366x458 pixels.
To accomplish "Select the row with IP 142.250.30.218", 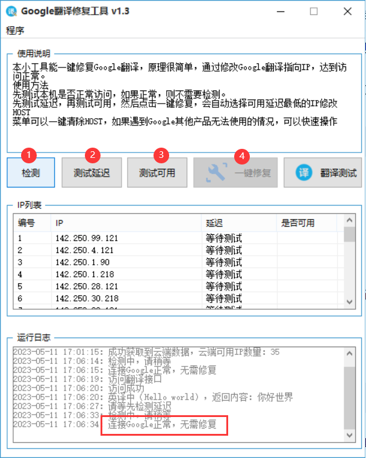I will (x=178, y=298).
